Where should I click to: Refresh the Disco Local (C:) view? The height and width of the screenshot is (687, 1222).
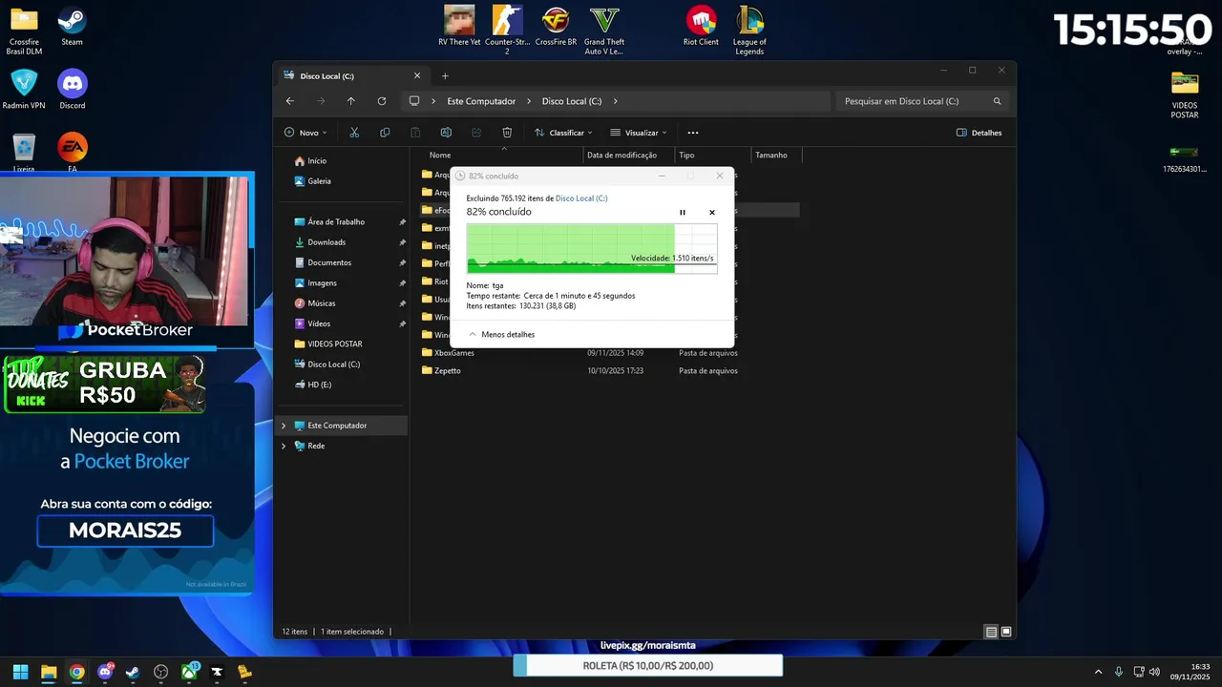pos(382,101)
